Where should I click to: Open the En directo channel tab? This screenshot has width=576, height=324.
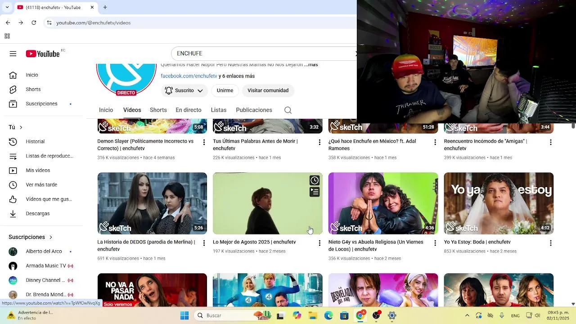(x=189, y=110)
